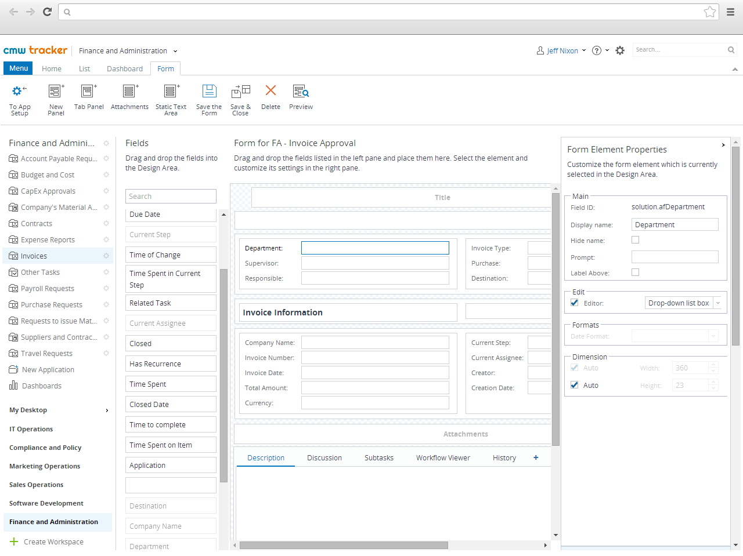Select New Application in the sidebar

pyautogui.click(x=48, y=369)
